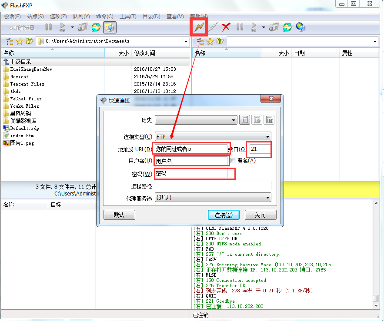The image size is (384, 321).
Task: Click the 密码 password field
Action: pos(191,173)
